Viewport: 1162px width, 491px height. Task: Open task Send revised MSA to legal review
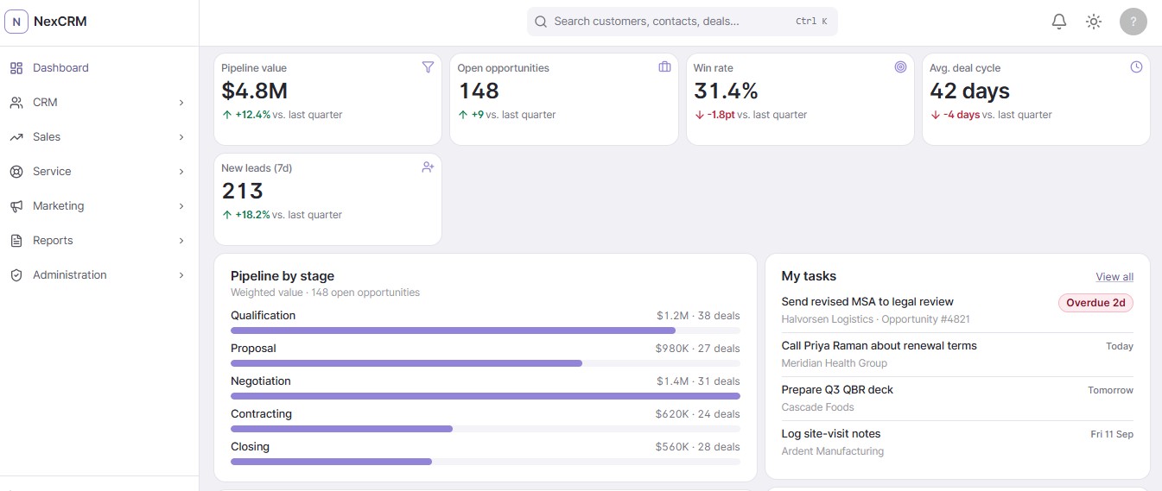[867, 302]
